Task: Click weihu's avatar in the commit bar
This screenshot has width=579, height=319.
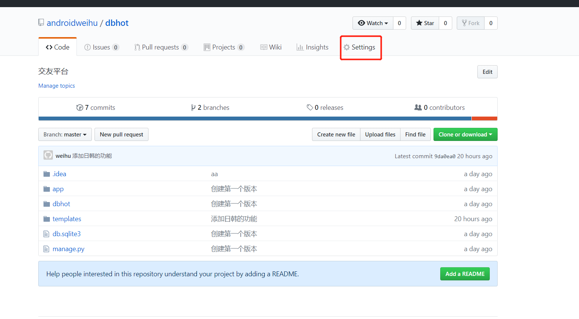Action: pos(48,155)
